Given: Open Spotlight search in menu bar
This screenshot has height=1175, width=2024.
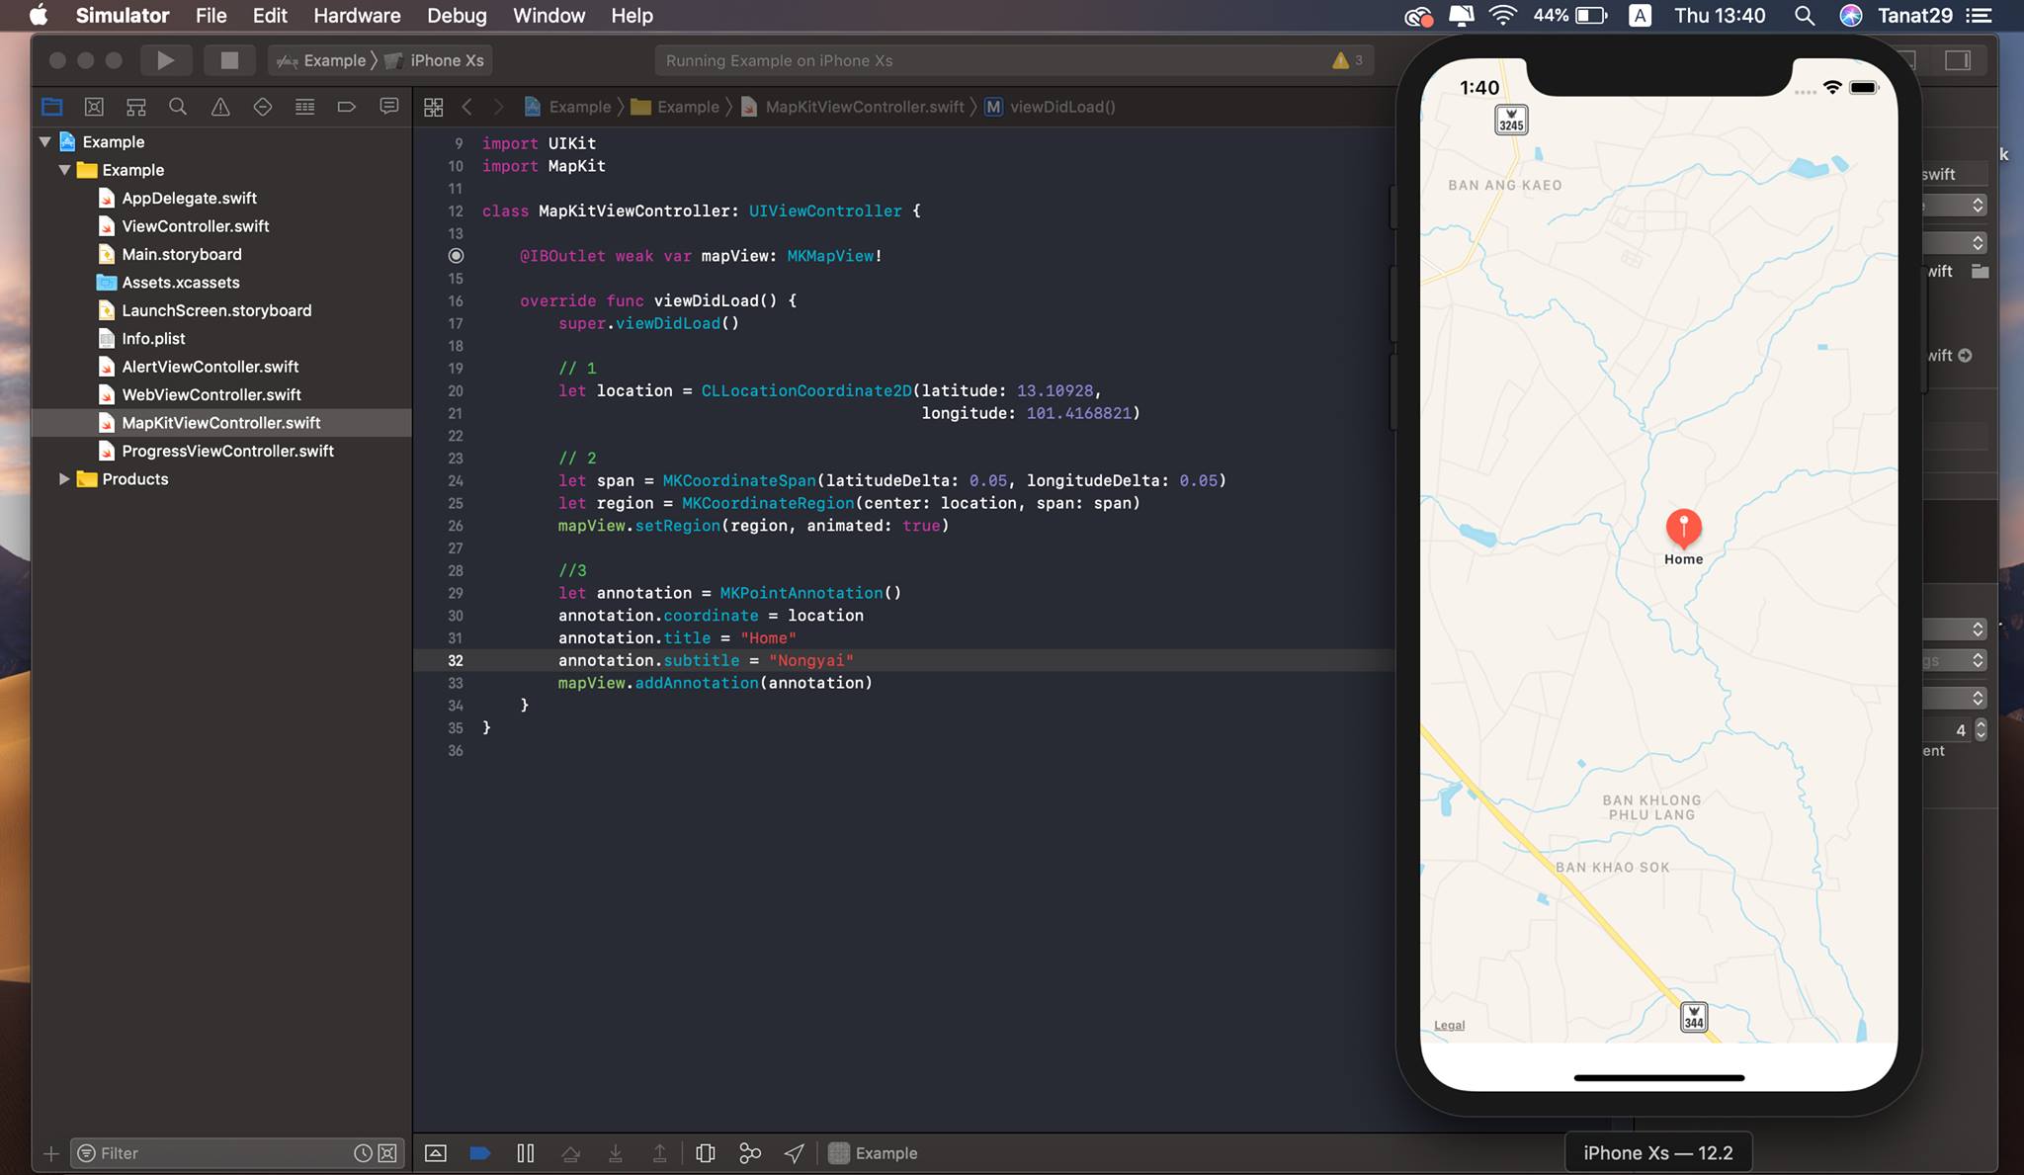Looking at the screenshot, I should click(x=1804, y=16).
